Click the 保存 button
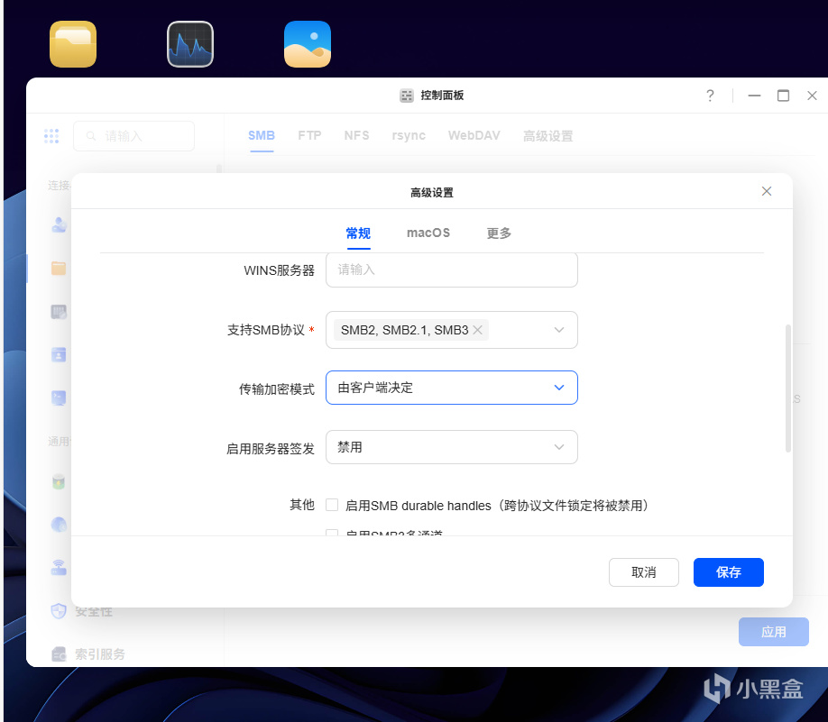 tap(729, 572)
